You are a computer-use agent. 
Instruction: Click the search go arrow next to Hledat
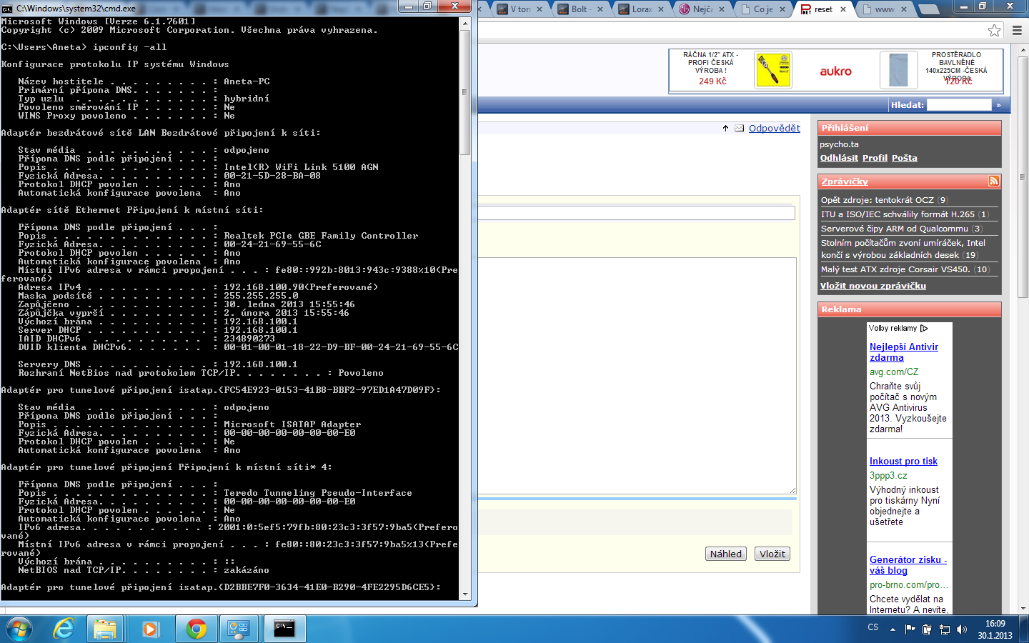pyautogui.click(x=998, y=105)
